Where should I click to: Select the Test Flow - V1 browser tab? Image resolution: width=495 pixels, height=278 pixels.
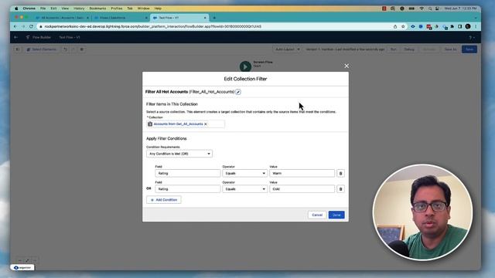pos(179,18)
